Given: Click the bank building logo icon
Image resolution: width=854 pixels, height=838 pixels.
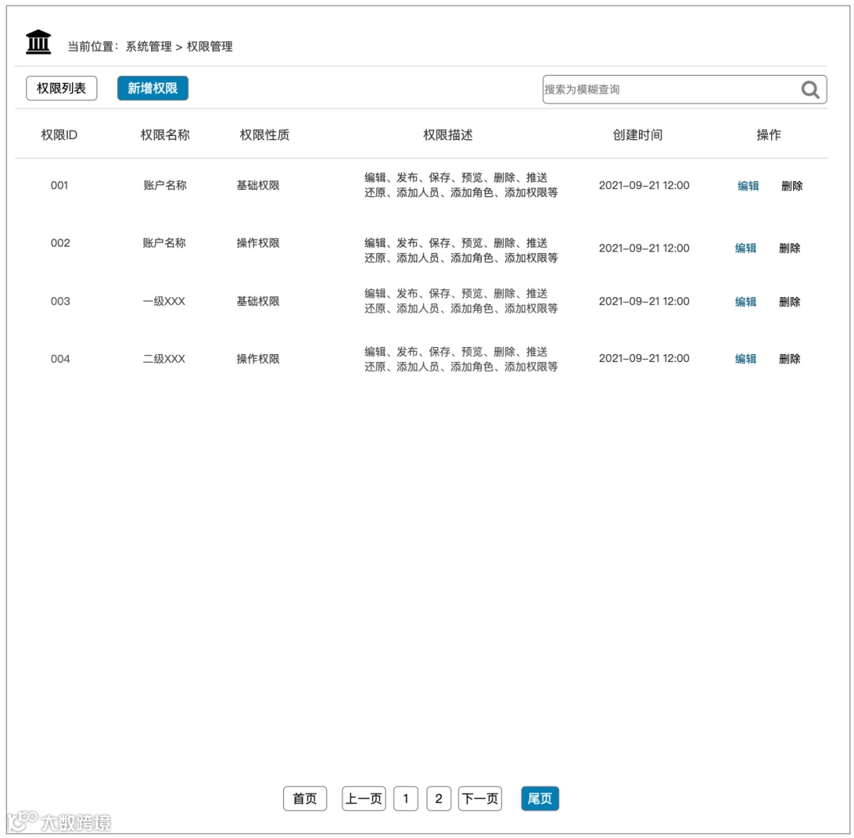Looking at the screenshot, I should pos(38,42).
